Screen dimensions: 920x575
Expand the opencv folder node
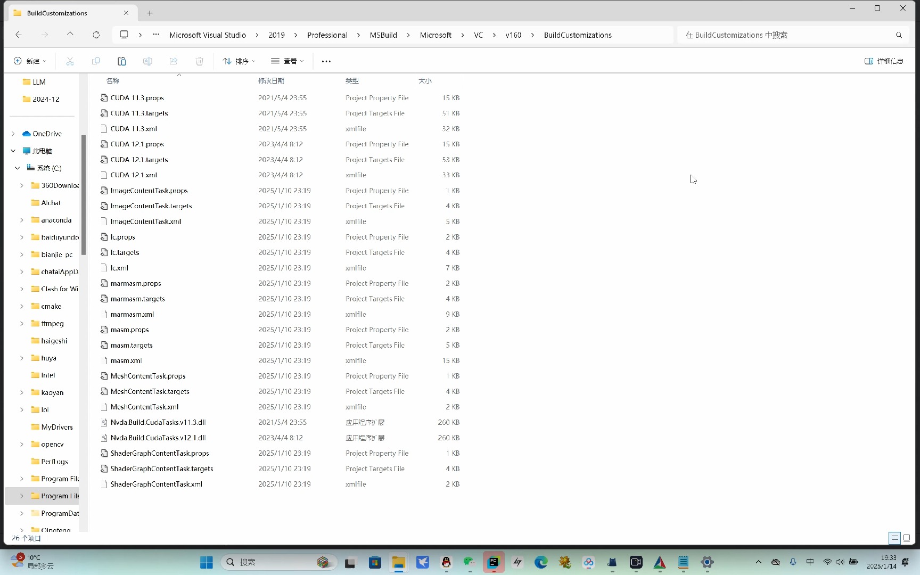(22, 444)
